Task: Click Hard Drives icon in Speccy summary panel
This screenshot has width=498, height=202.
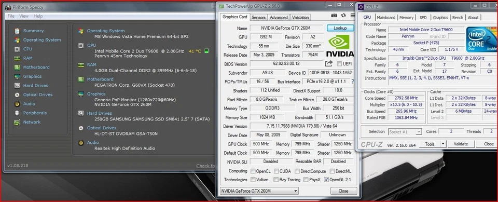Action: 81,113
